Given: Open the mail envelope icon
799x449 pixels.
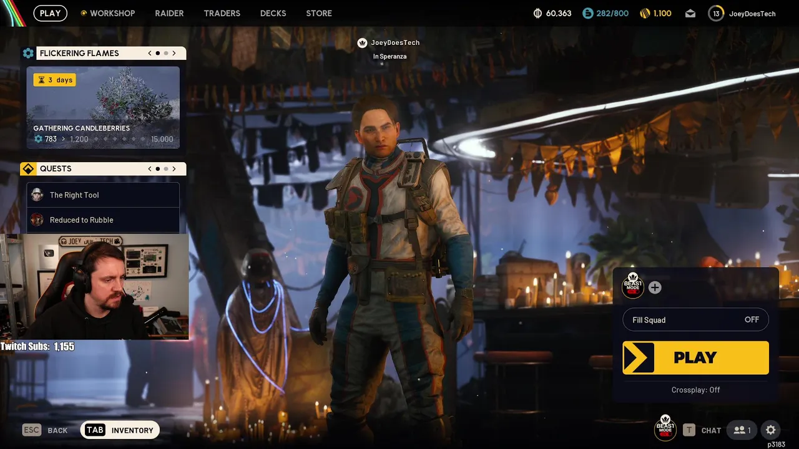Looking at the screenshot, I should tap(690, 13).
